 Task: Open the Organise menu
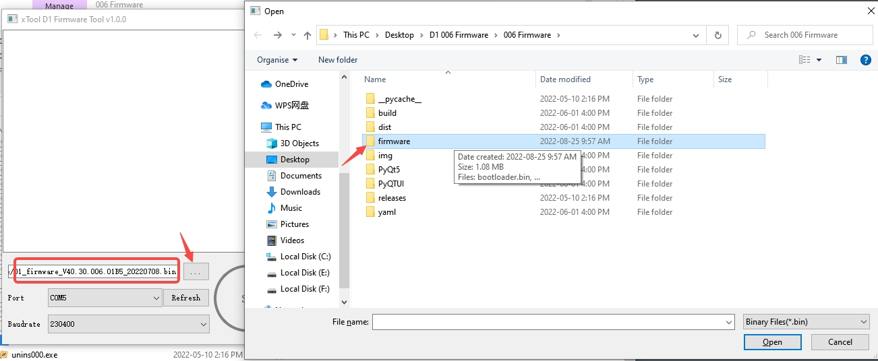coord(277,60)
